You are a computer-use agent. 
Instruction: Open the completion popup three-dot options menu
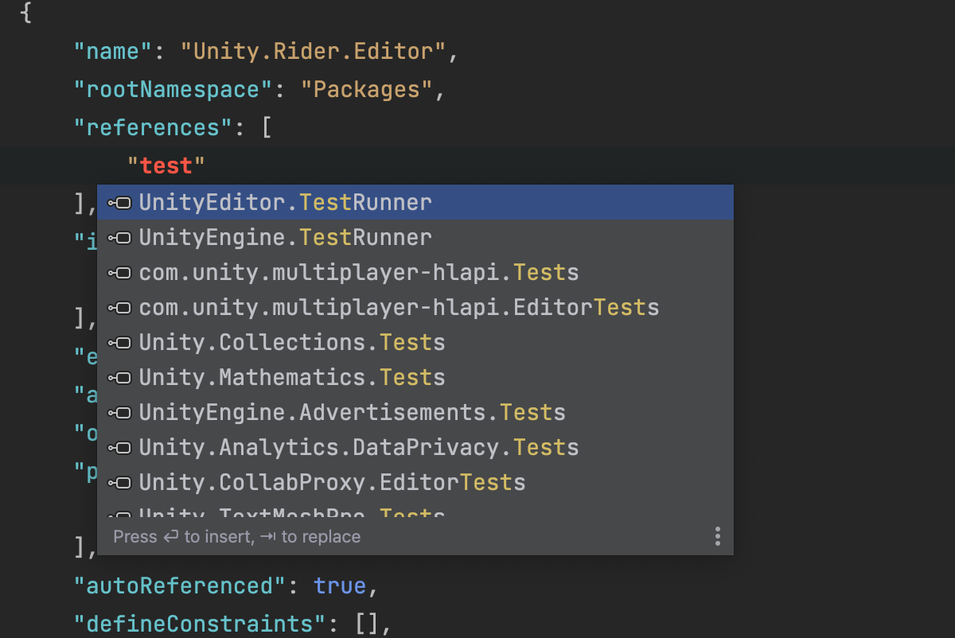717,536
